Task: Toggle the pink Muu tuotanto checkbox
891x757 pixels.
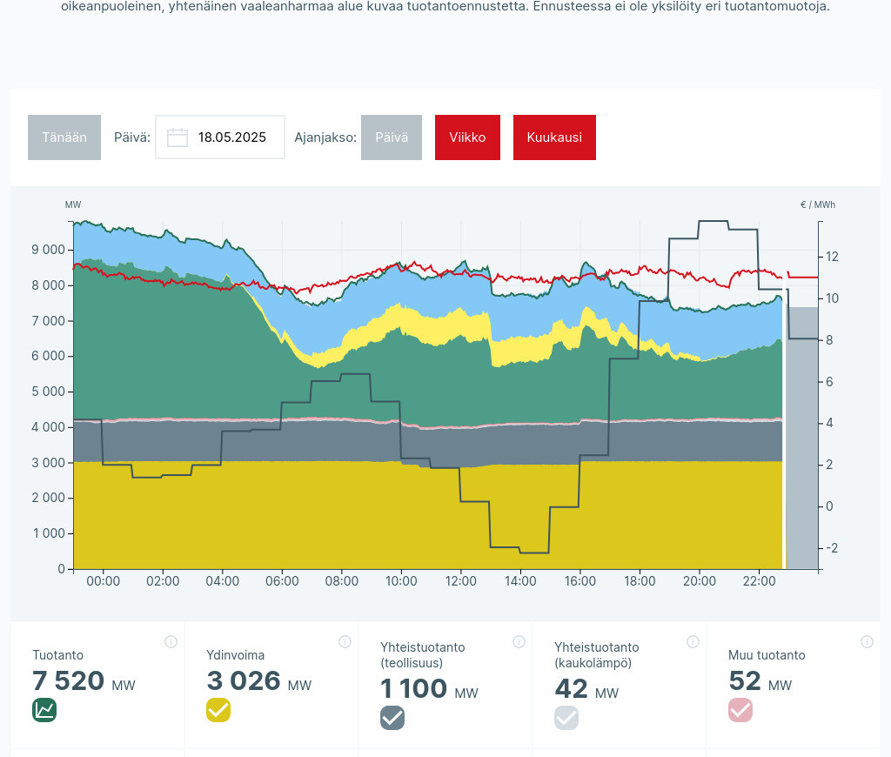Action: pos(740,710)
